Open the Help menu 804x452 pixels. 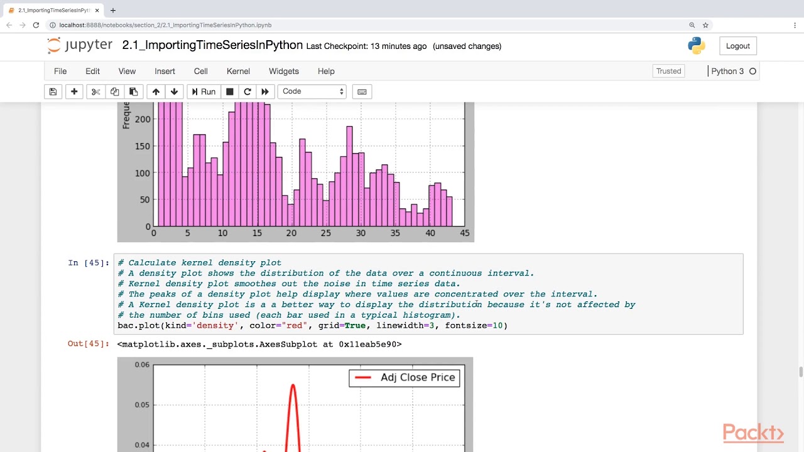tap(326, 71)
